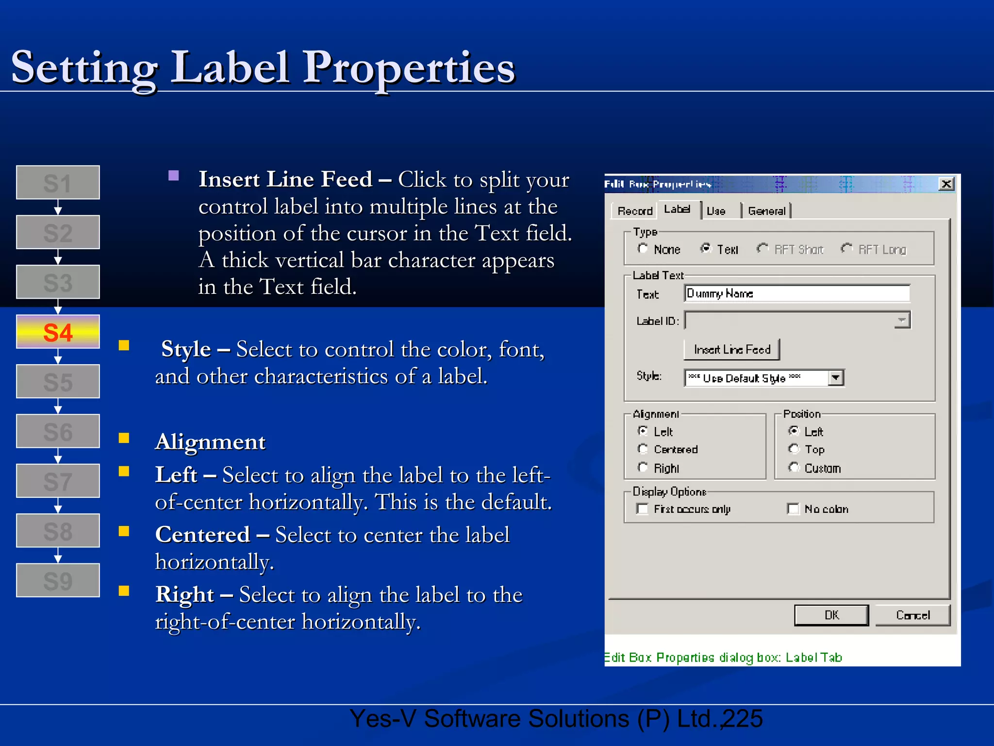Viewport: 994px width, 746px height.
Task: Click the 'Style –' bullet heading text
Action: [195, 349]
